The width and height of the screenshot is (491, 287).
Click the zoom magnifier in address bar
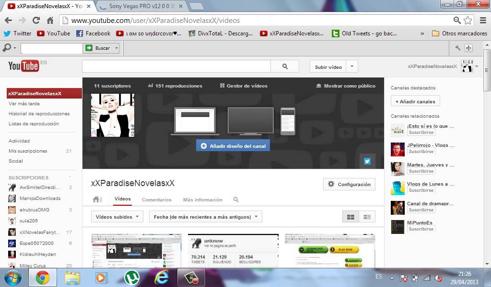click(x=457, y=21)
